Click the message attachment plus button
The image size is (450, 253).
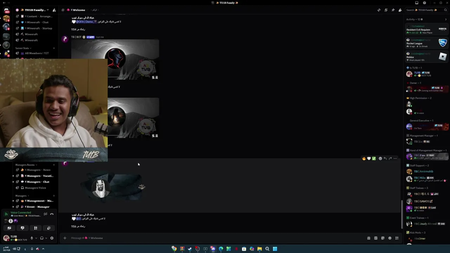(x=65, y=238)
